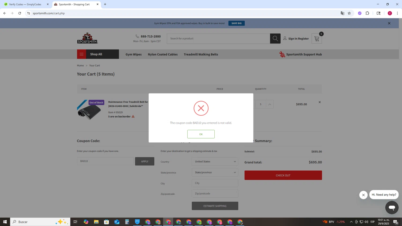Viewport: 402px width, 226px height.
Task: Click the taskbar Buscar search box
Action: pyautogui.click(x=40, y=222)
